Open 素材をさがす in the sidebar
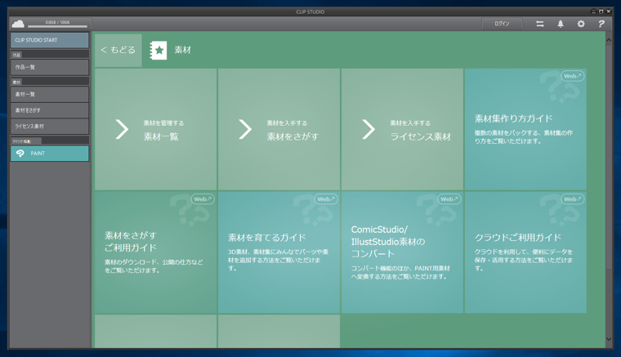Screen dimensions: 621x357 (50, 110)
